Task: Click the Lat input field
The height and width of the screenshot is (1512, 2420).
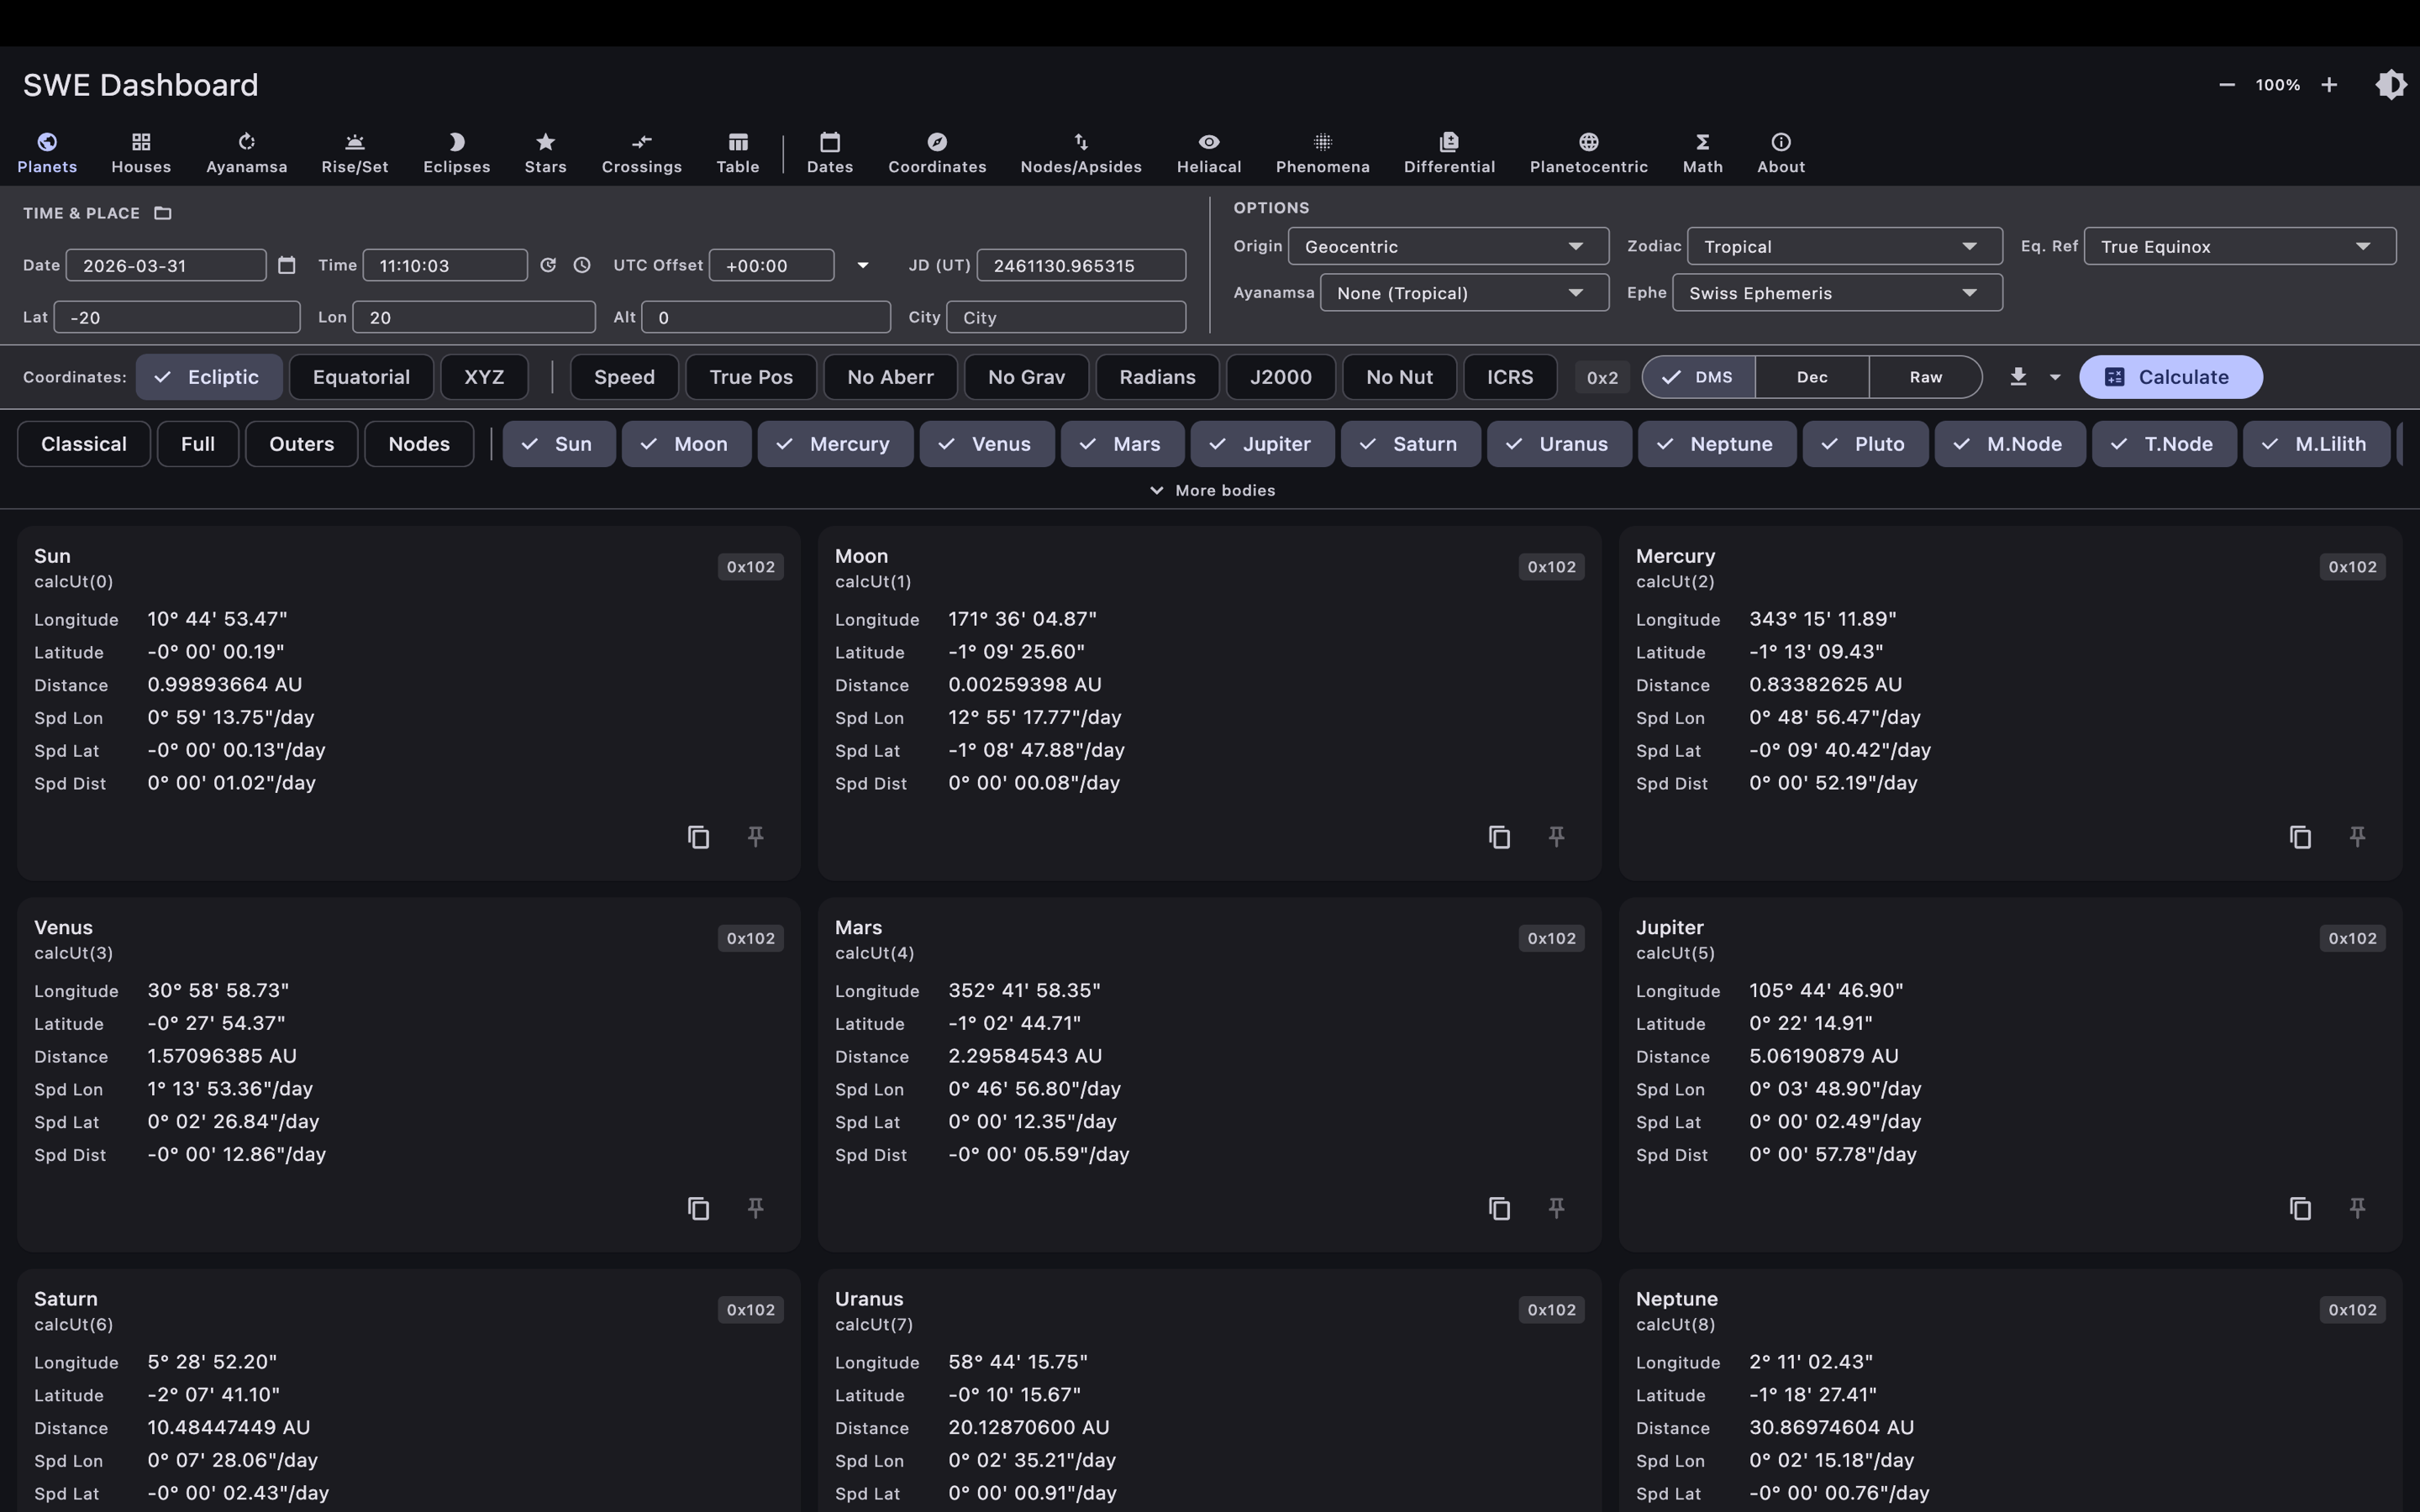Action: [x=177, y=317]
